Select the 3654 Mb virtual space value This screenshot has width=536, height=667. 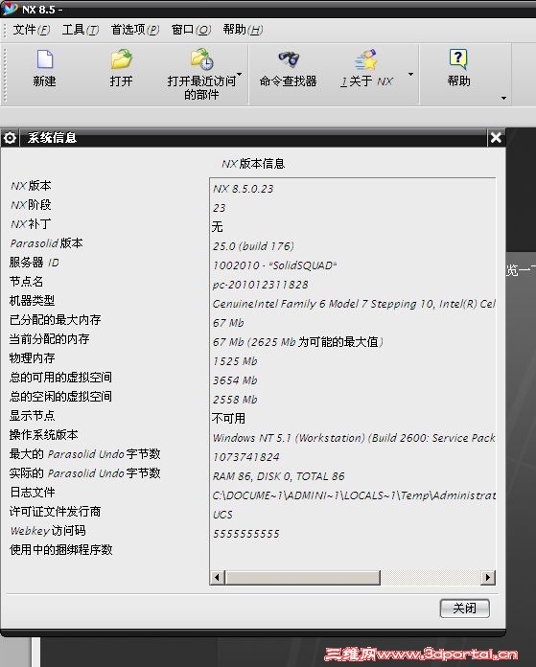(235, 380)
